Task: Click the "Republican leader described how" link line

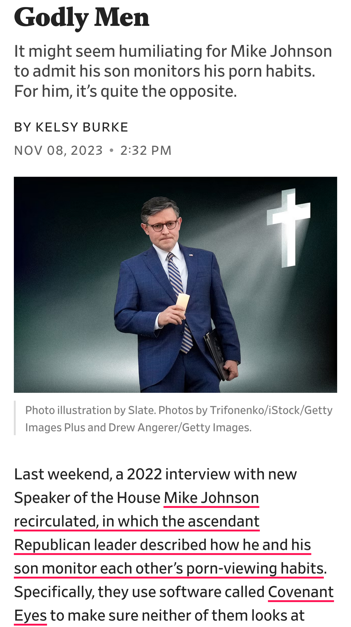Action: tap(162, 545)
